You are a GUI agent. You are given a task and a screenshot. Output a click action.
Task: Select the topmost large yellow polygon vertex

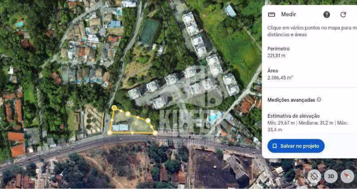[114, 108]
